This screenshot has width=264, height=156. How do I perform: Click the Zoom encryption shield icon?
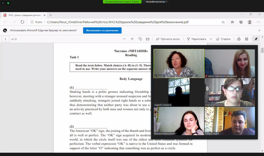(x=8, y=3)
